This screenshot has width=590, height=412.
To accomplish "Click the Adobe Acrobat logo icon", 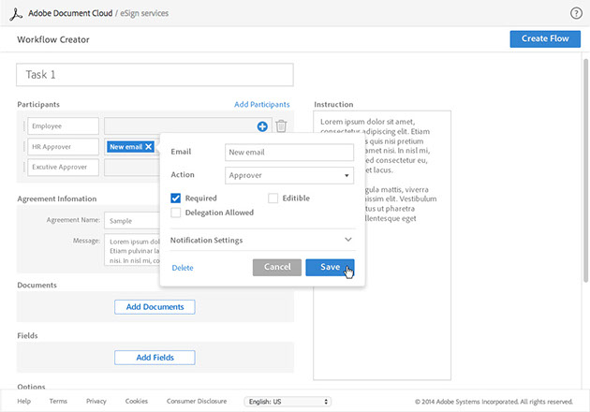I will tap(16, 13).
